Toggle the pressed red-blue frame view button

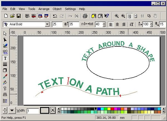coord(40,16)
